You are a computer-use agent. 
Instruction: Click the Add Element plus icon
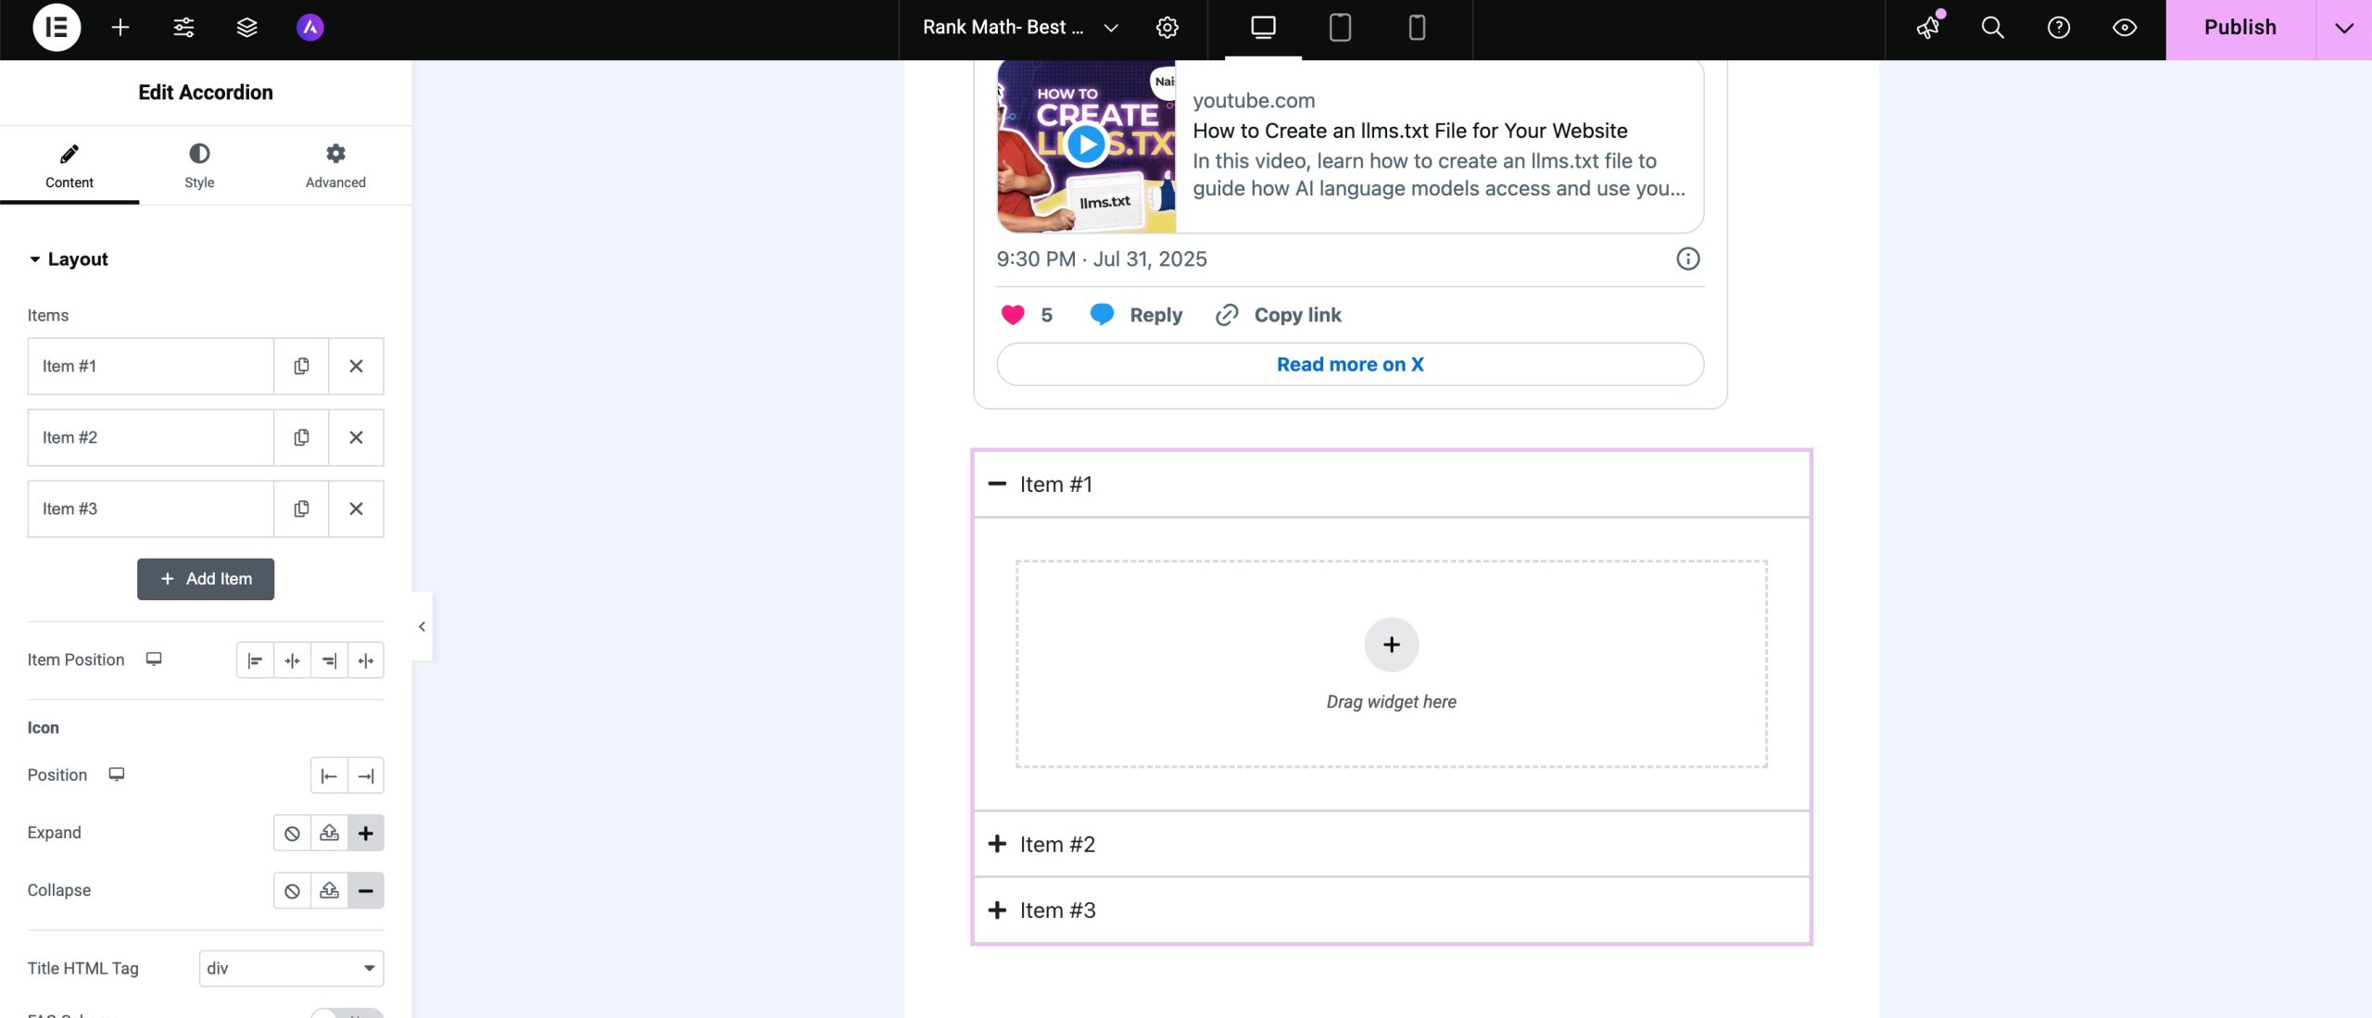coord(120,27)
